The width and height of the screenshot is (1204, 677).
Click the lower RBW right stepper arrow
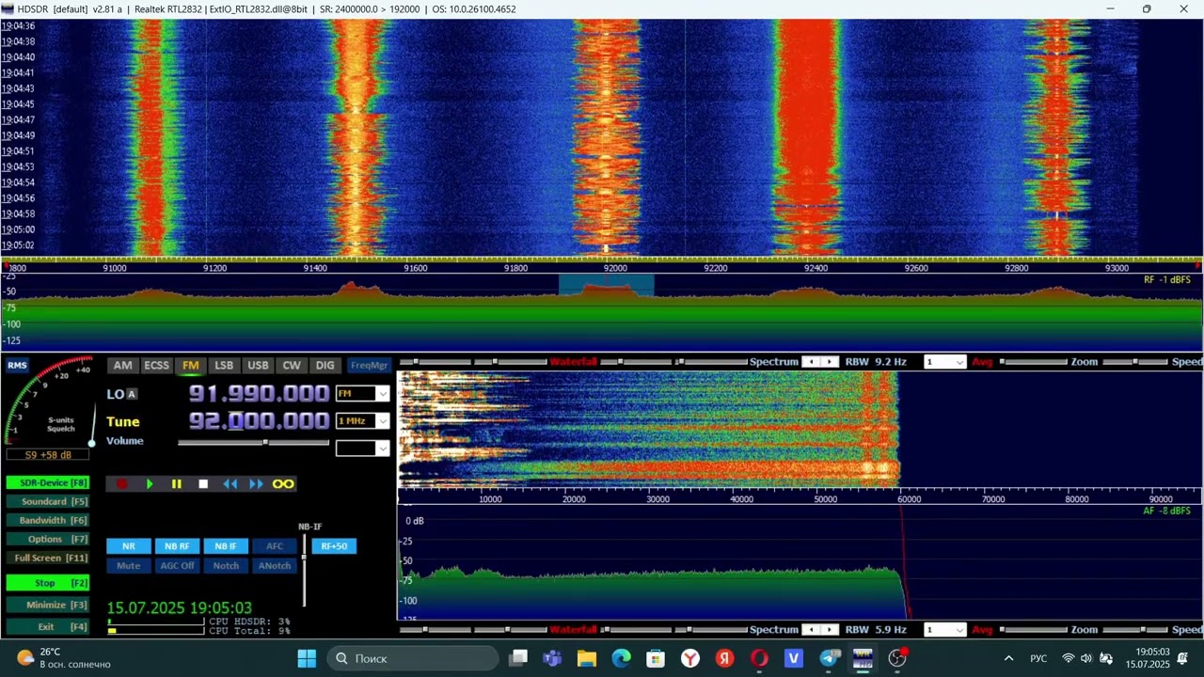click(830, 629)
